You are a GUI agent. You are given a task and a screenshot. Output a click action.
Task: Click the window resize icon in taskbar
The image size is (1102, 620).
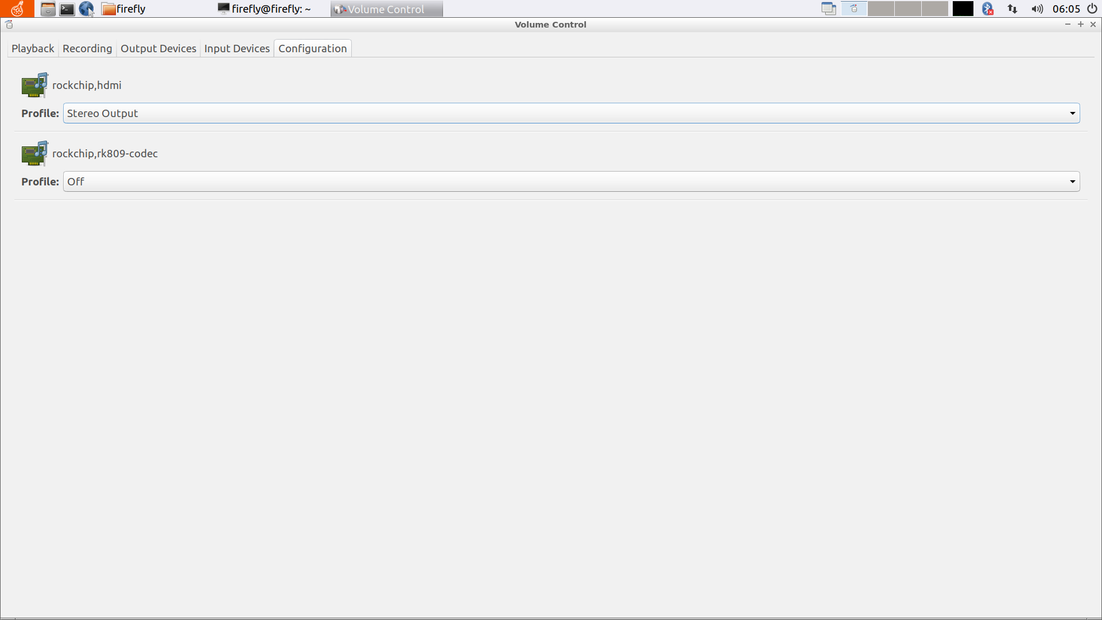point(829,9)
